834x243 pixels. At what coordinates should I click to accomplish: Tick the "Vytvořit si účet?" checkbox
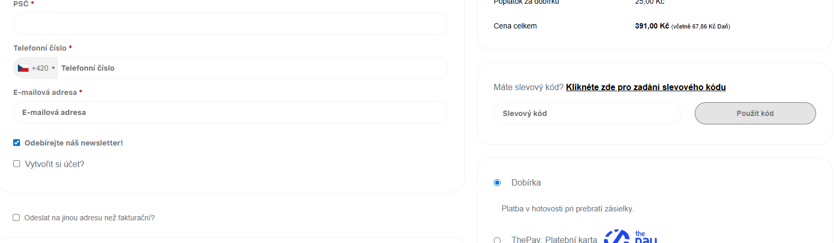tap(17, 164)
